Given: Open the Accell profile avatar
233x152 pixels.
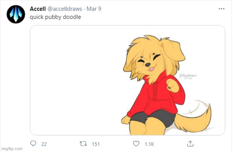Looking at the screenshot, I should click(x=16, y=14).
